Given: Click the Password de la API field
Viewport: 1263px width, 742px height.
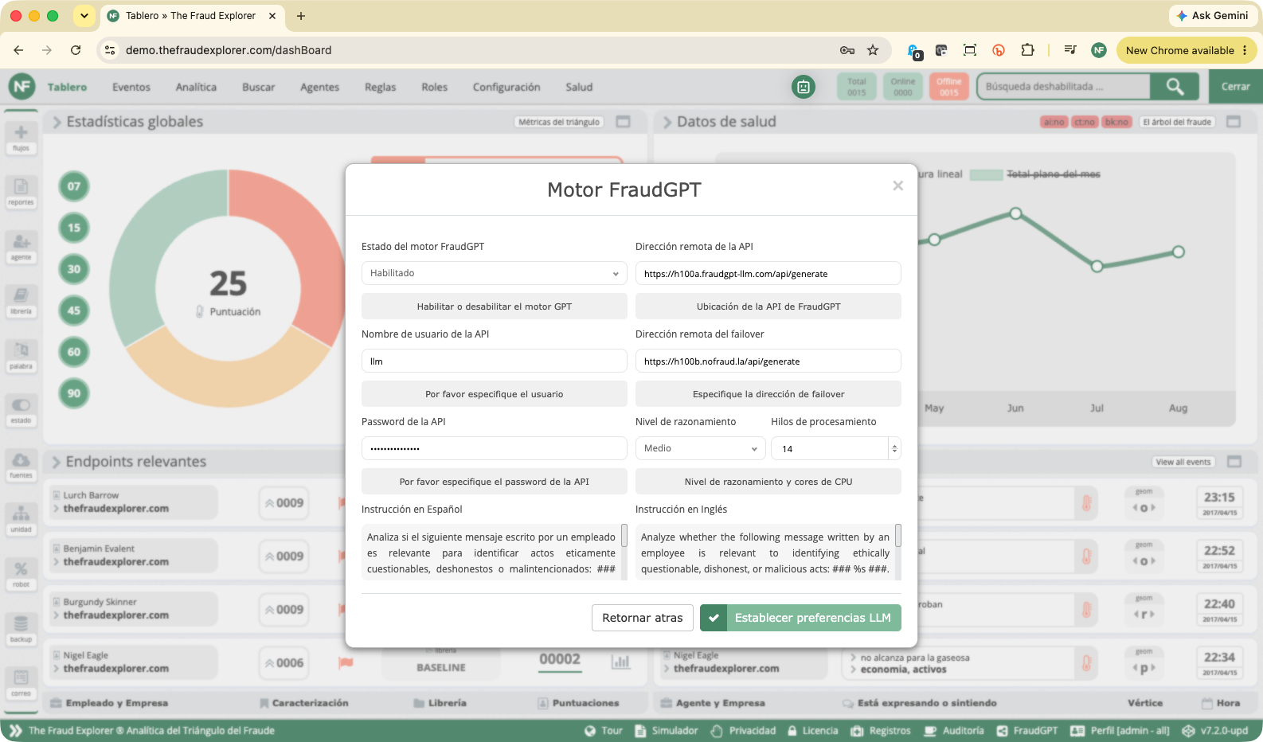Looking at the screenshot, I should [495, 448].
